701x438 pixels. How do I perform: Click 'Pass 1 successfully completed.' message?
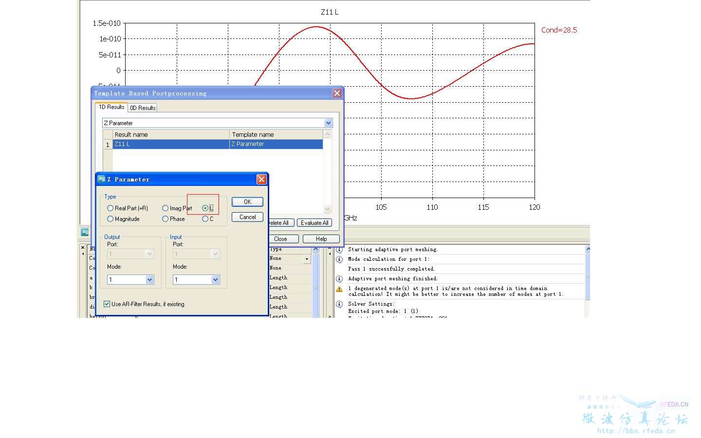pyautogui.click(x=391, y=269)
